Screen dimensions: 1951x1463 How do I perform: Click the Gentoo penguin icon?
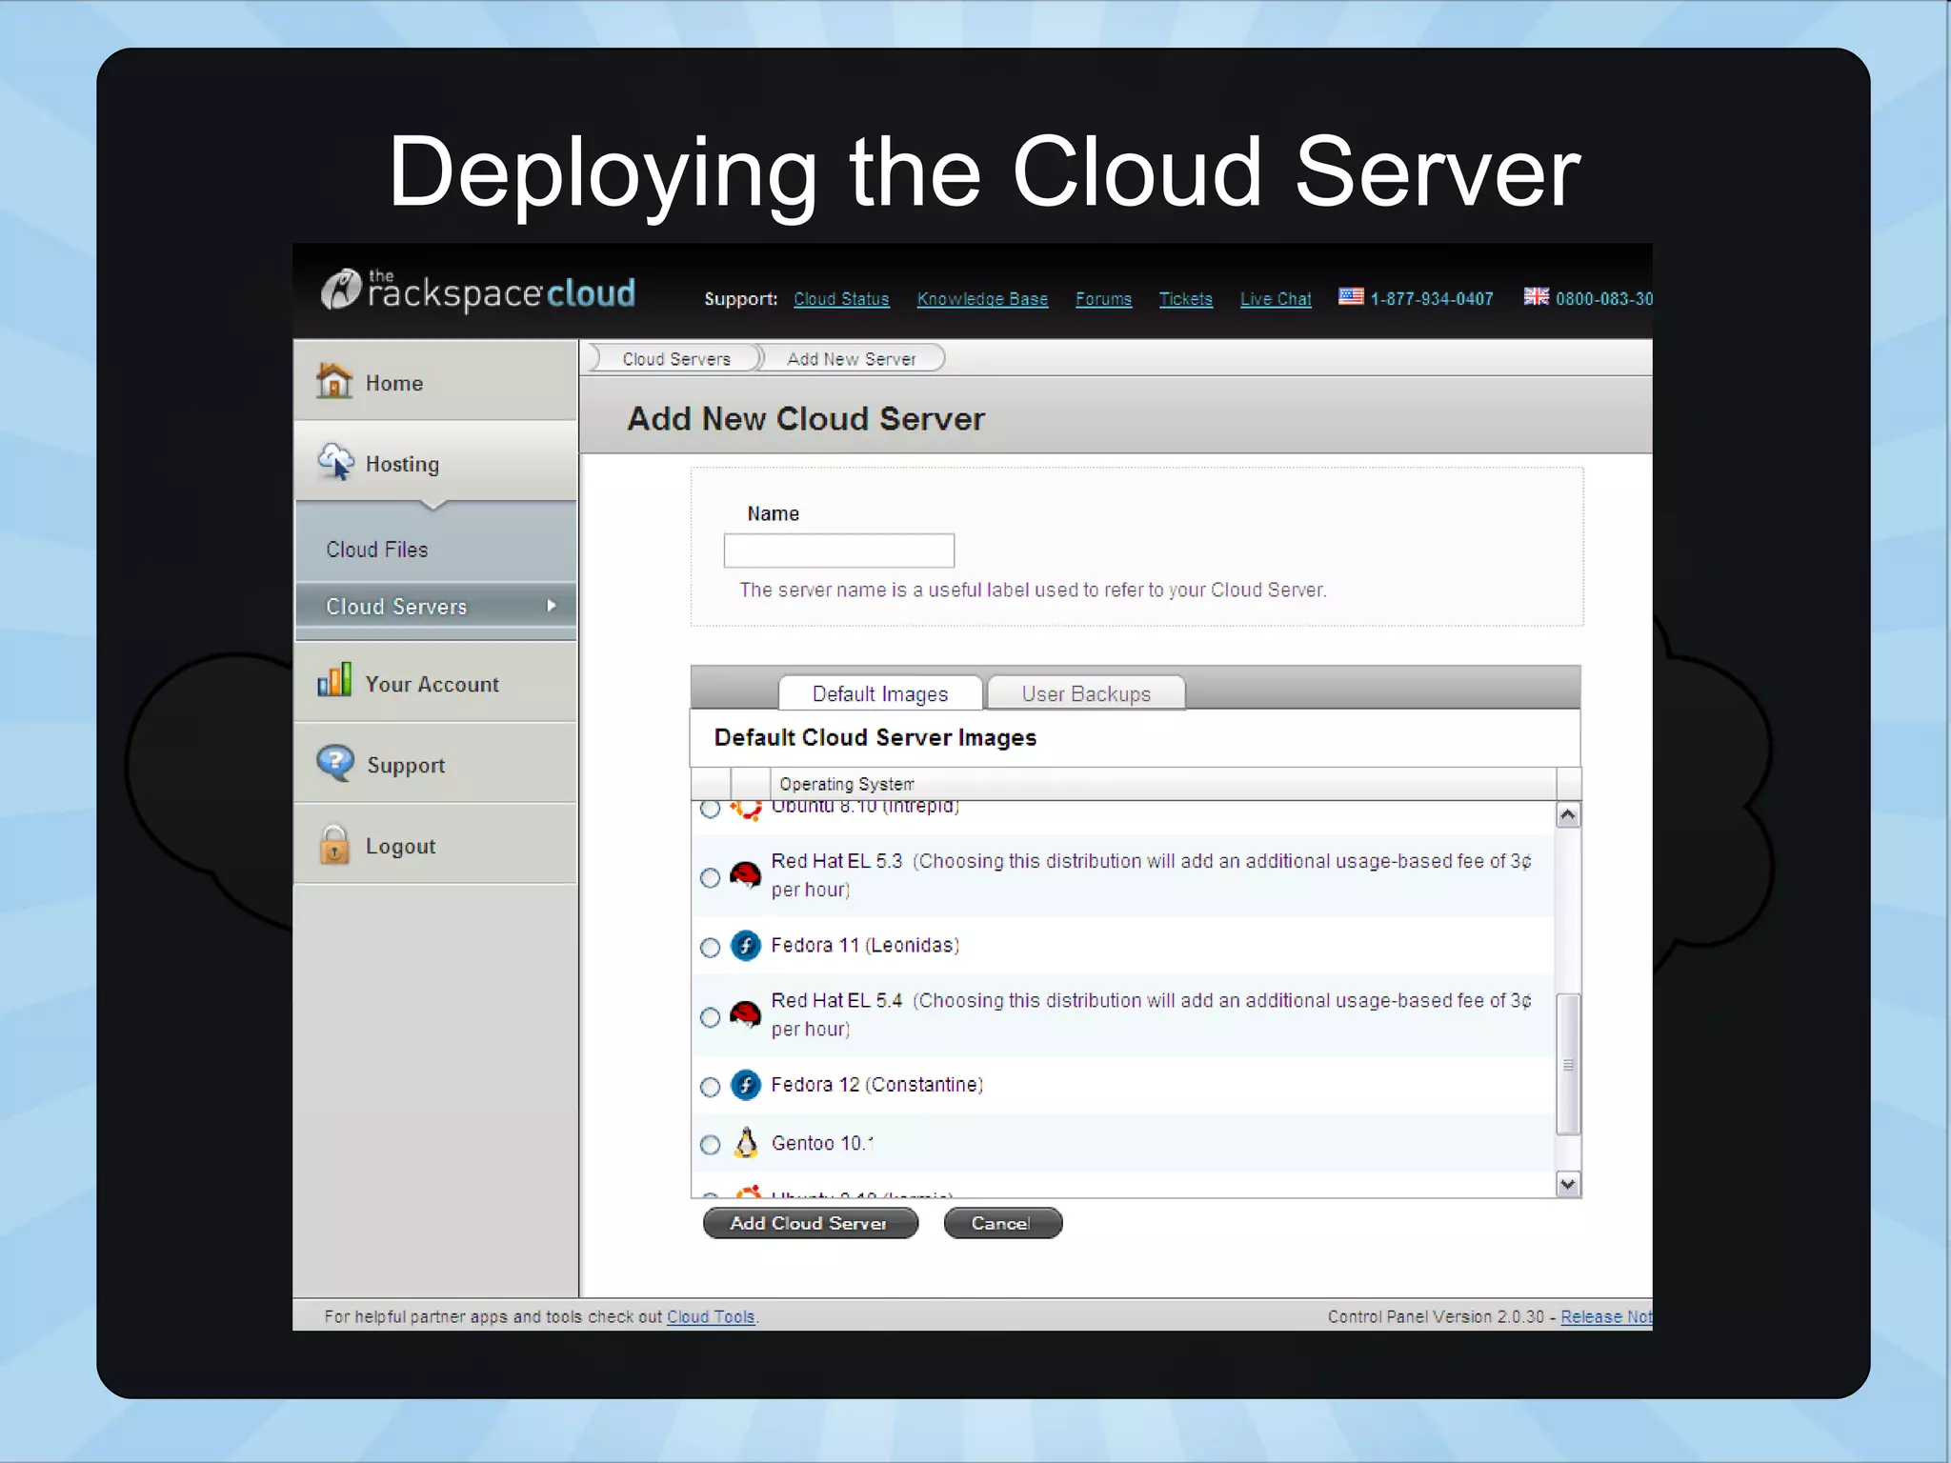[x=746, y=1142]
